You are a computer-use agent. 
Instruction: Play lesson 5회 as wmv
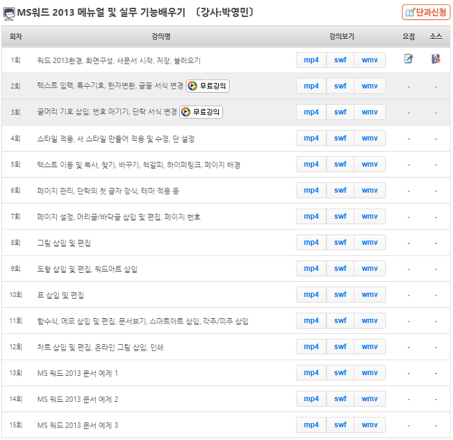tap(370, 164)
